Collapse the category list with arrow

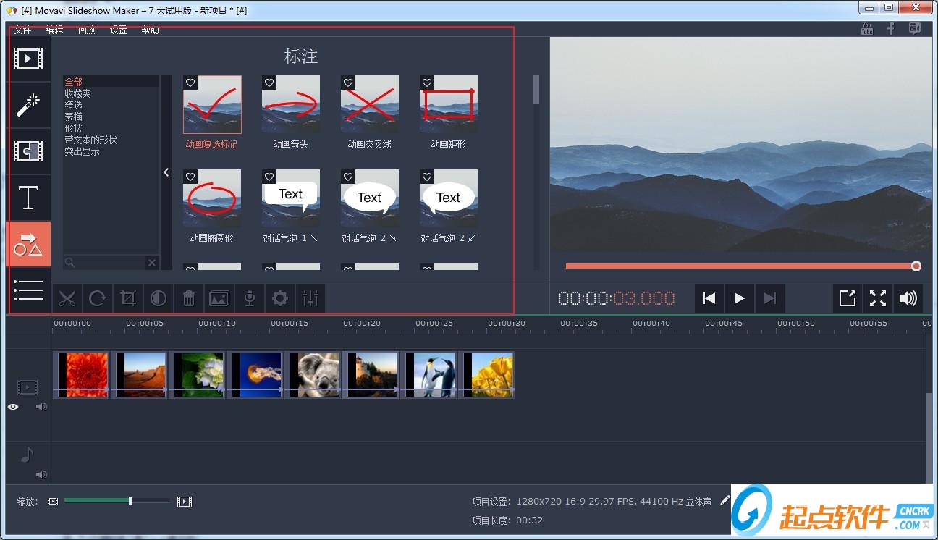click(x=166, y=172)
